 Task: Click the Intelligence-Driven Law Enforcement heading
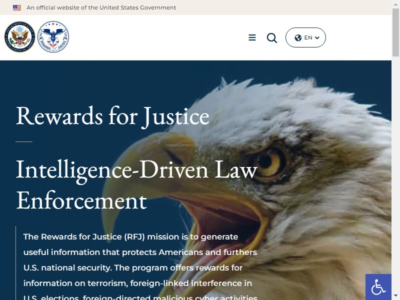136,185
